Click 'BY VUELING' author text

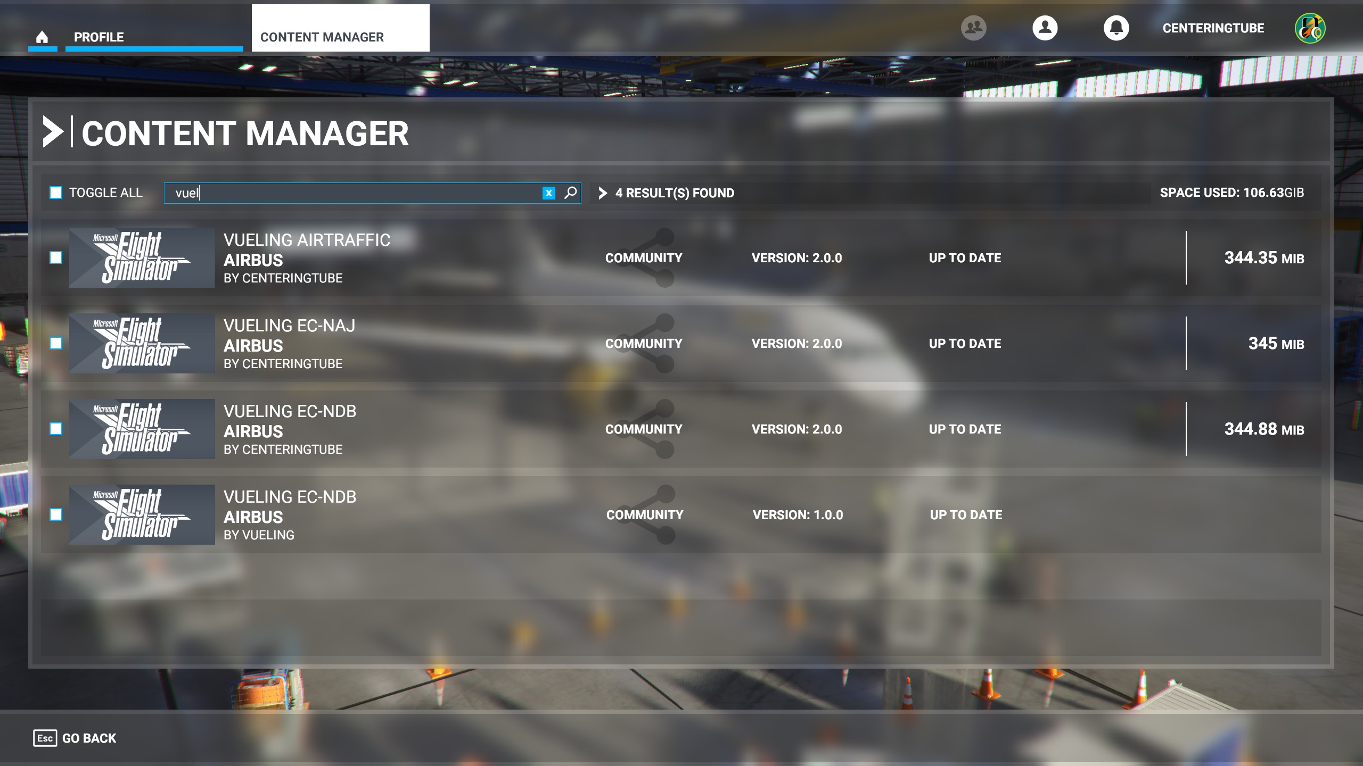coord(259,535)
